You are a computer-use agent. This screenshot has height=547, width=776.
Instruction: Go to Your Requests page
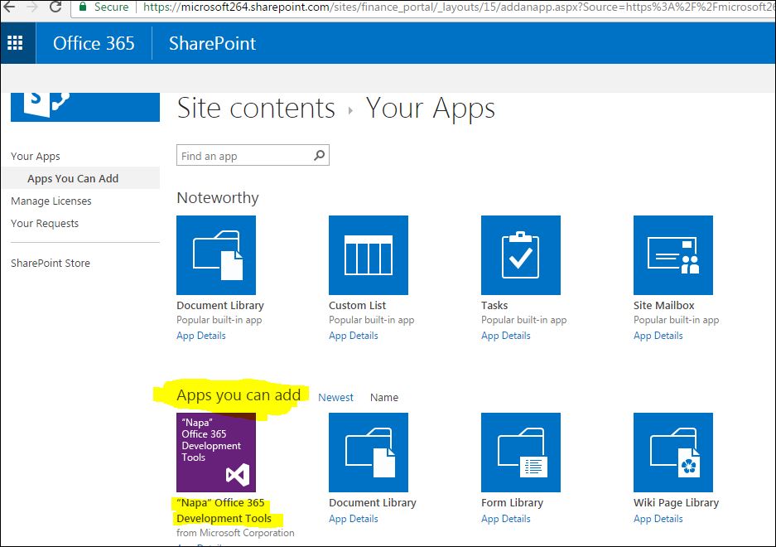(x=45, y=223)
